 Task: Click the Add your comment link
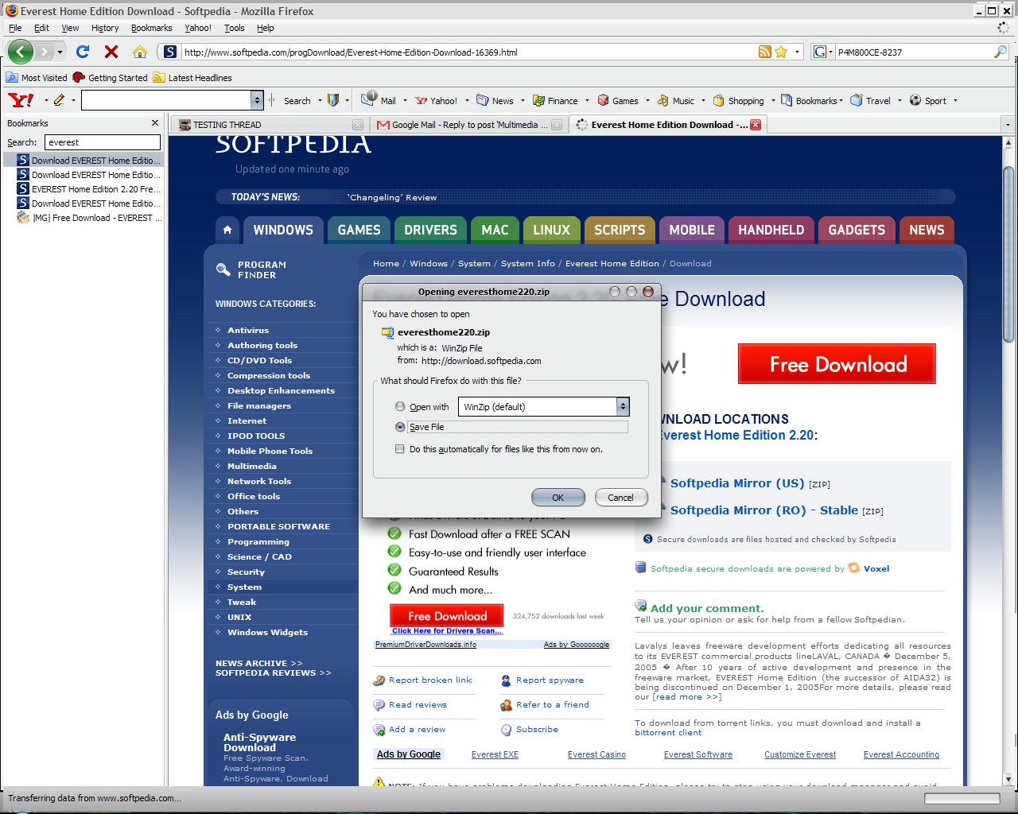707,608
